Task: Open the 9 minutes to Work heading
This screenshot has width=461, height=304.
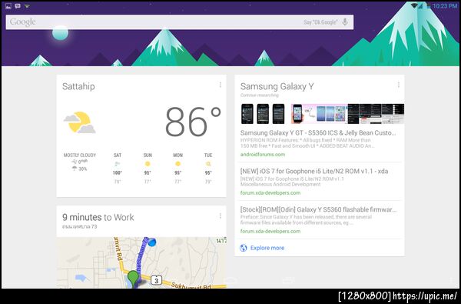Action: point(98,217)
